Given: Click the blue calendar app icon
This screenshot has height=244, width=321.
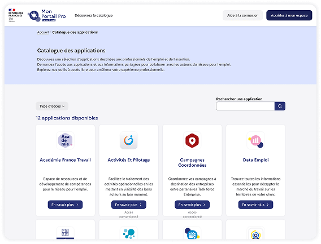Looking at the screenshot, I should click(x=192, y=233).
